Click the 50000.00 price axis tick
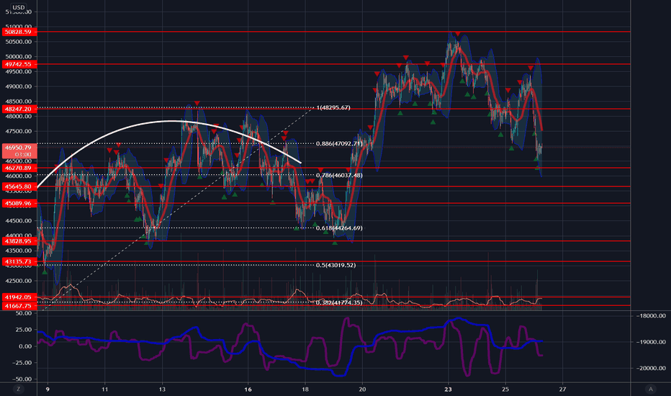Image resolution: width=671 pixels, height=396 pixels. pos(19,56)
